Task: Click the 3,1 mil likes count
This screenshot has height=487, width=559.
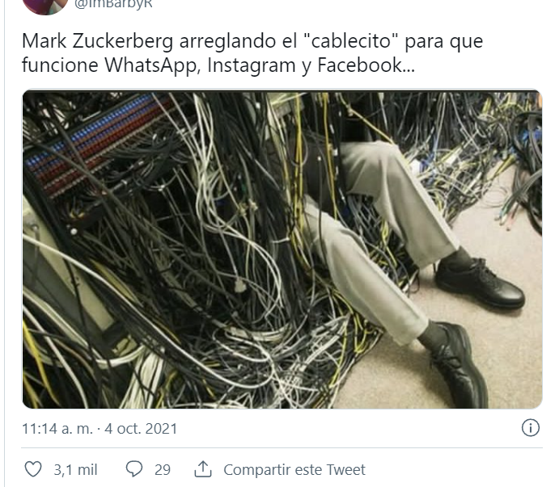Action: [75, 469]
